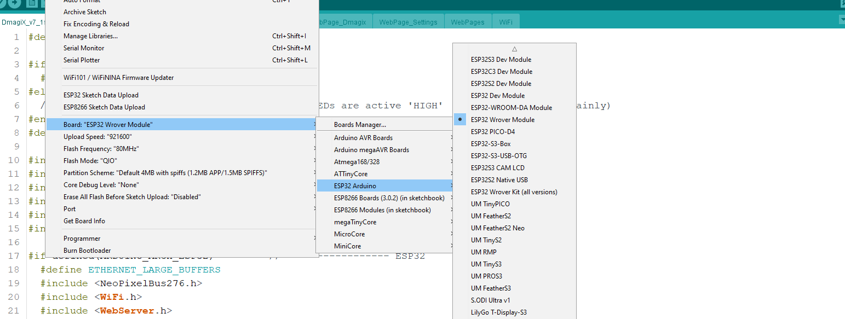Open the tab list dropdown arrow

click(842, 20)
